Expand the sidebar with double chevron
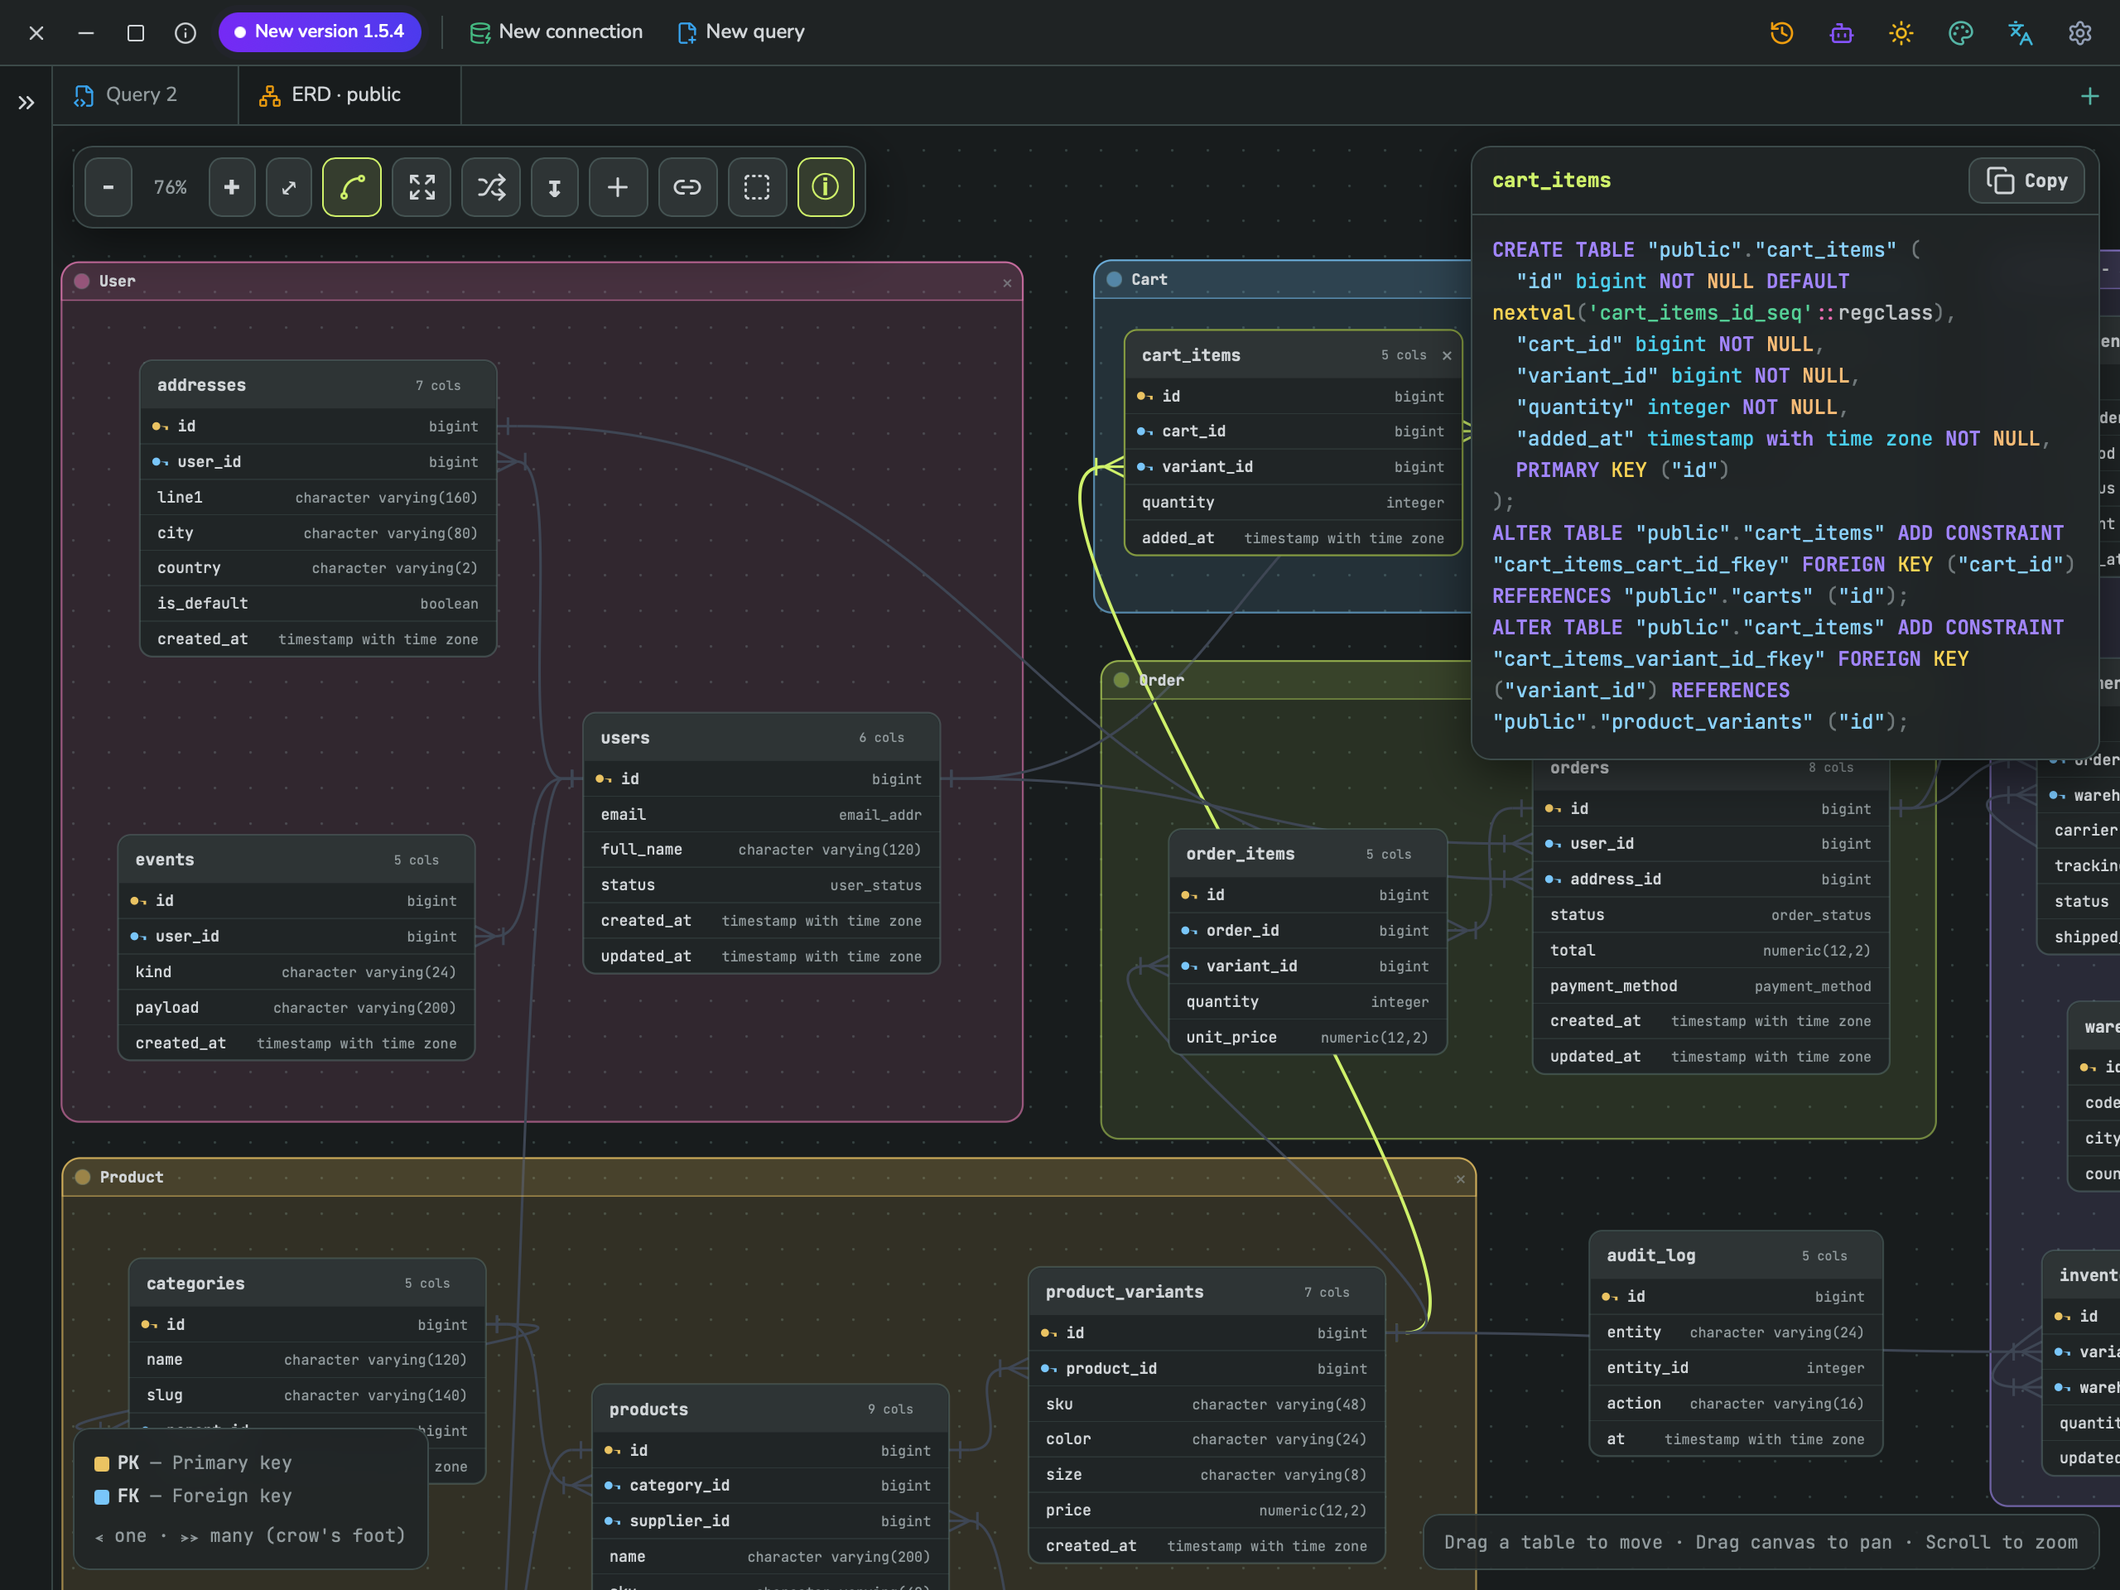The image size is (2120, 1590). [x=26, y=103]
